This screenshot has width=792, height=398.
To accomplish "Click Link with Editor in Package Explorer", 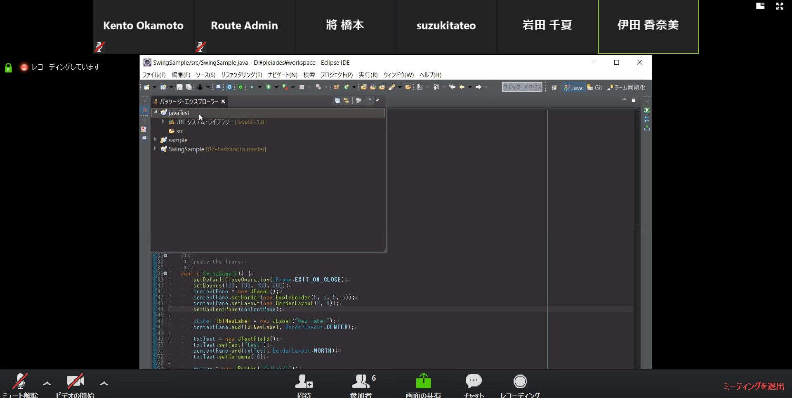I will tap(346, 101).
